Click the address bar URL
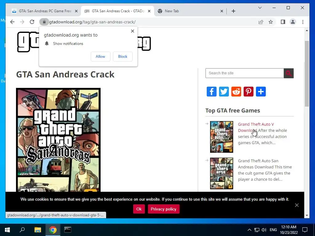Image resolution: width=315 pixels, height=236 pixels. (x=92, y=22)
